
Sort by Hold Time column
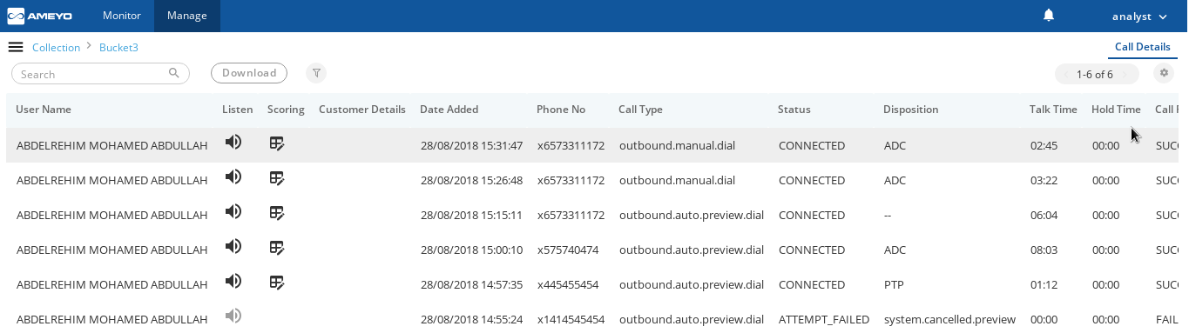tap(1116, 110)
